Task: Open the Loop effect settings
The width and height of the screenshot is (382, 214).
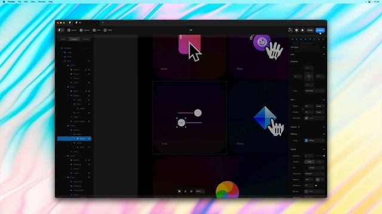Action: coord(315,140)
